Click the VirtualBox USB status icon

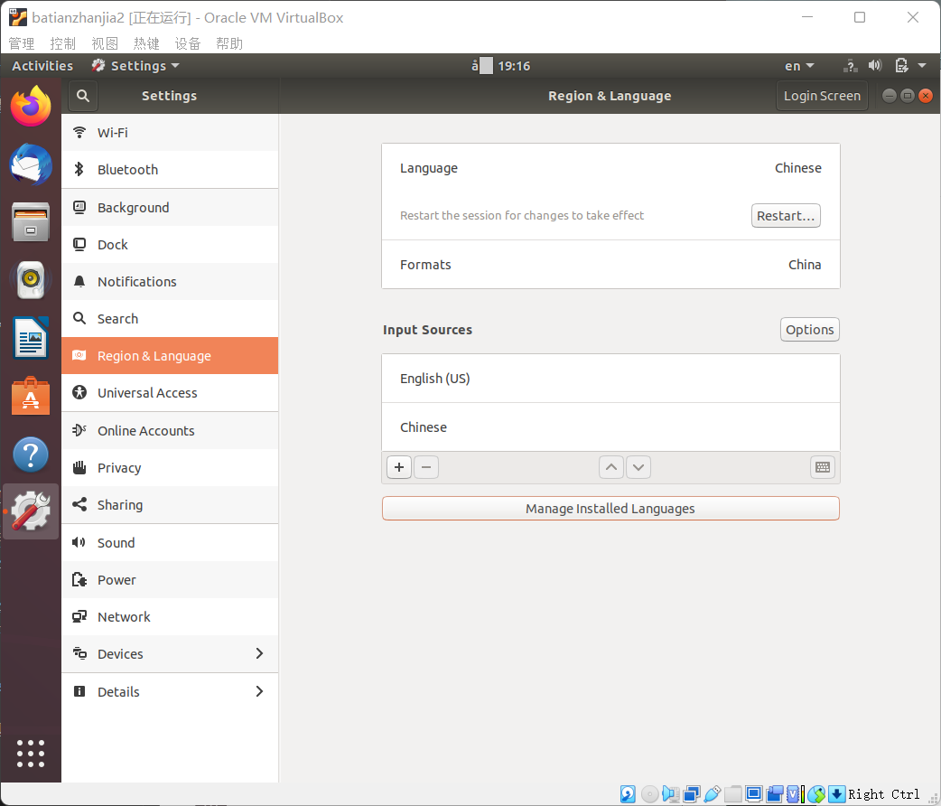[712, 794]
